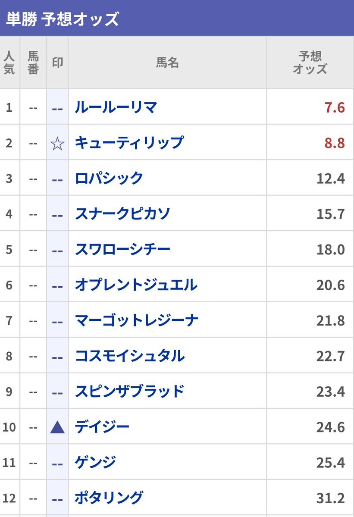Click the 人気 column header
Screen dimensions: 354x517
(9, 63)
